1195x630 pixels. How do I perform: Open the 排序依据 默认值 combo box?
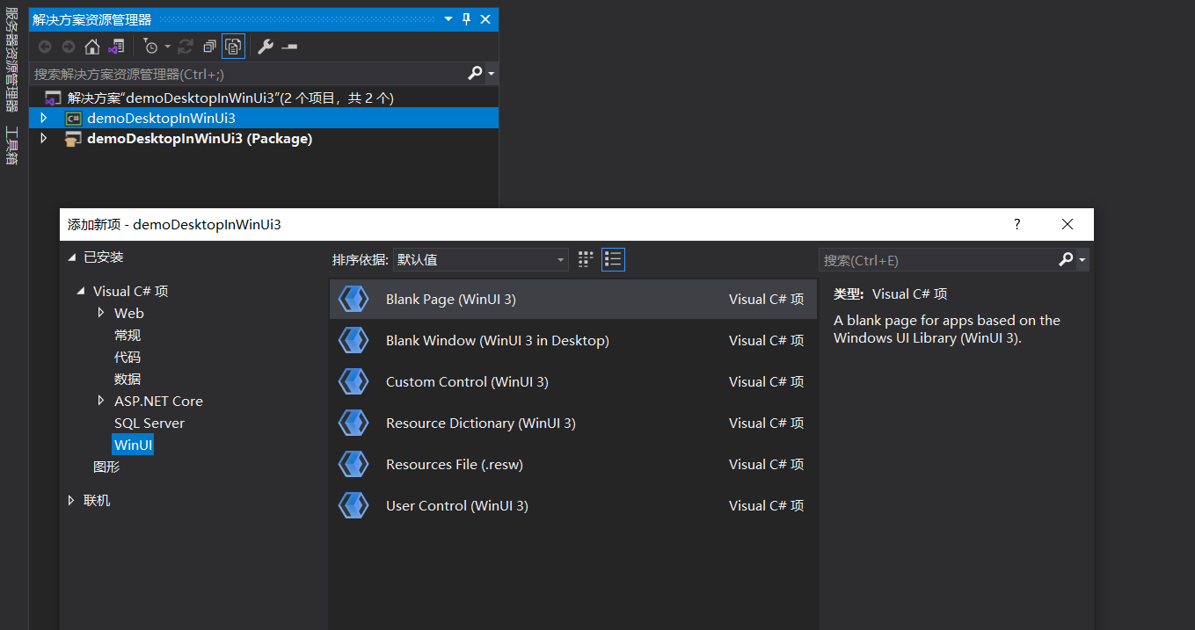[481, 259]
